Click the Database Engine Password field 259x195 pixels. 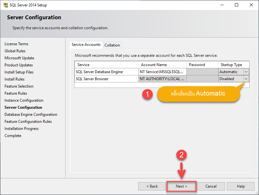point(202,72)
